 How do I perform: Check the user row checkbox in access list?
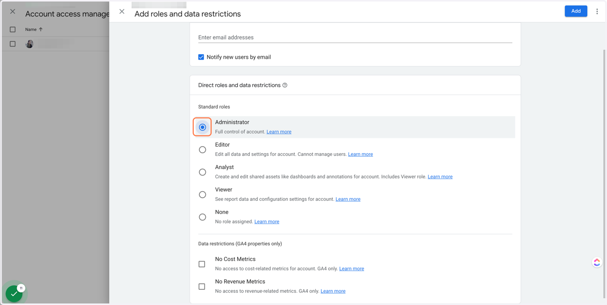[x=13, y=44]
